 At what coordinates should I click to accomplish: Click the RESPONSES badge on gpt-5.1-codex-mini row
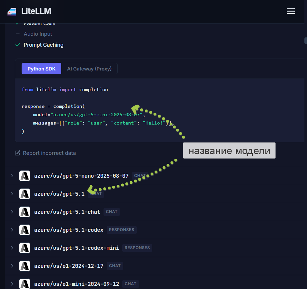[137, 248]
